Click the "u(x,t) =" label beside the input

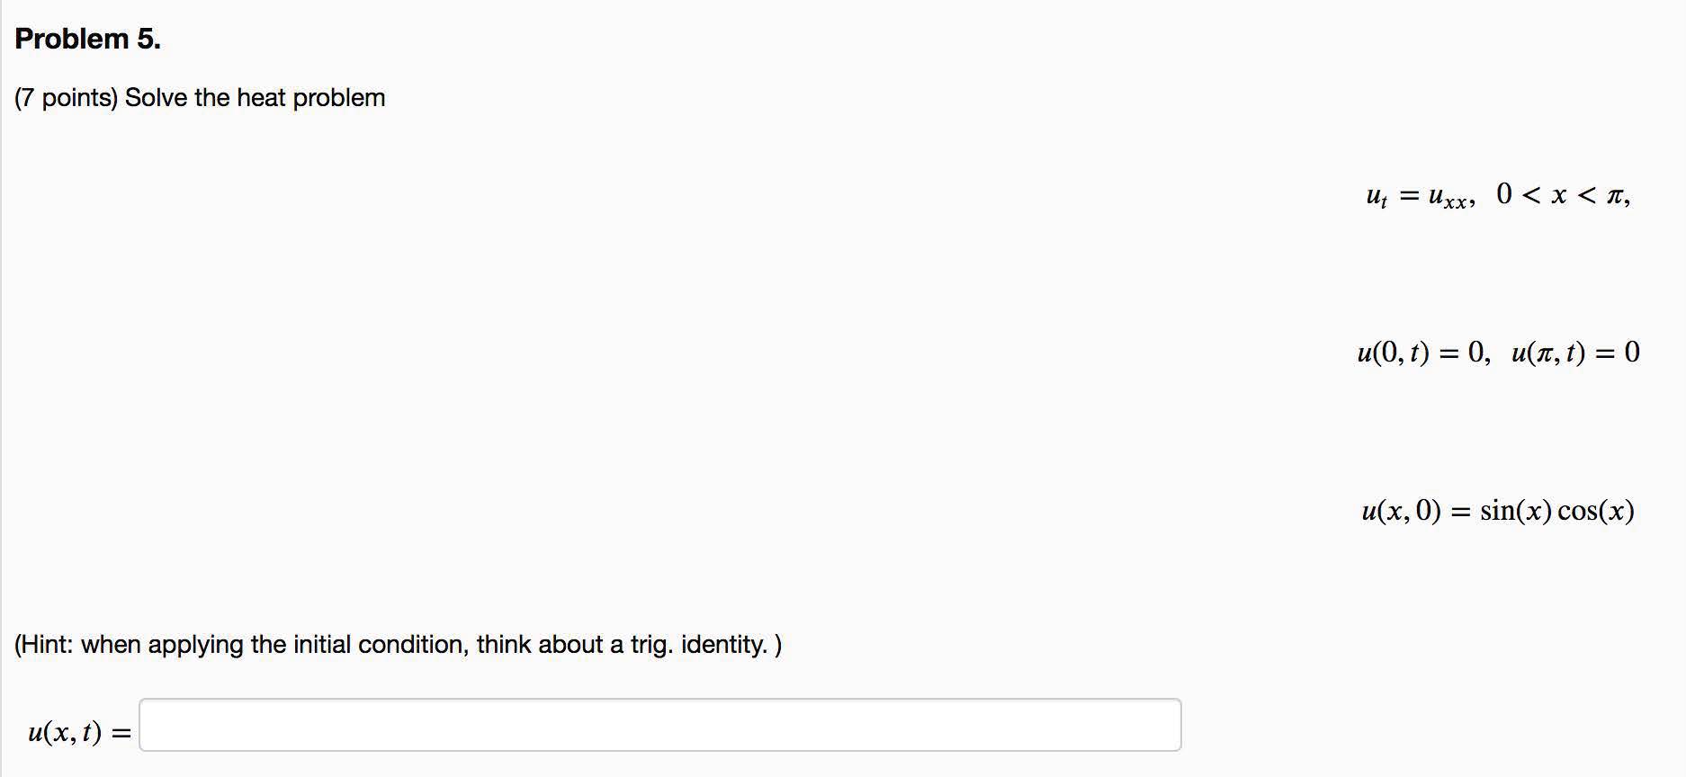tap(79, 733)
